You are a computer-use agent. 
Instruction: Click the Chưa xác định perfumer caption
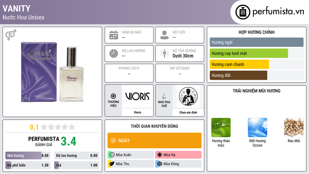click(188, 112)
